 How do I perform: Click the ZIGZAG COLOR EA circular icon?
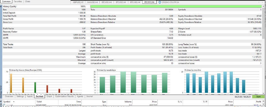(160, 2)
